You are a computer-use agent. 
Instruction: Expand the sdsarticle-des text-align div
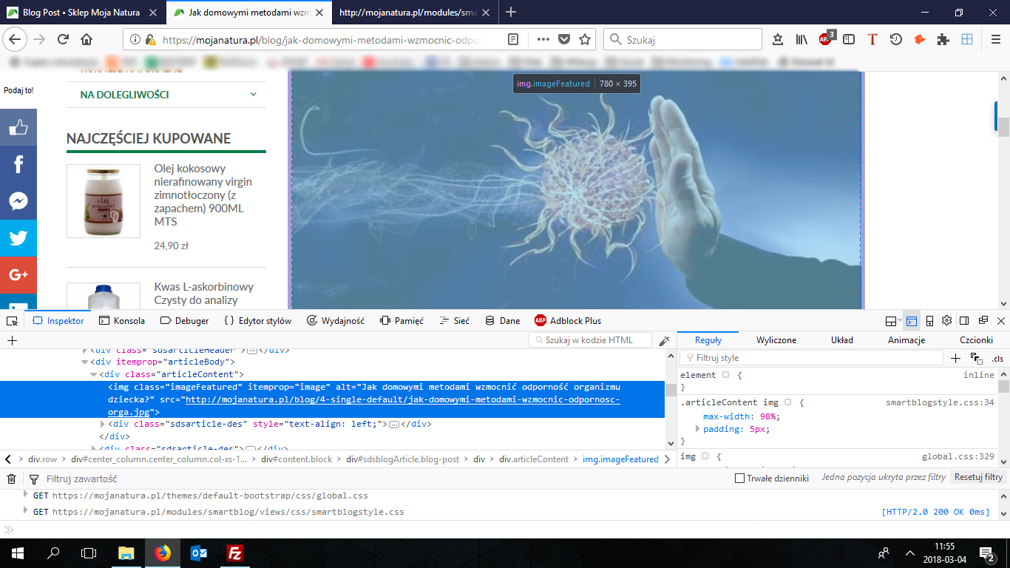click(103, 424)
